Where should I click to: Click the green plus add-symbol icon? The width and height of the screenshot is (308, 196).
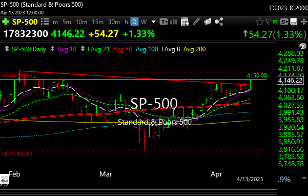(x=6, y=22)
